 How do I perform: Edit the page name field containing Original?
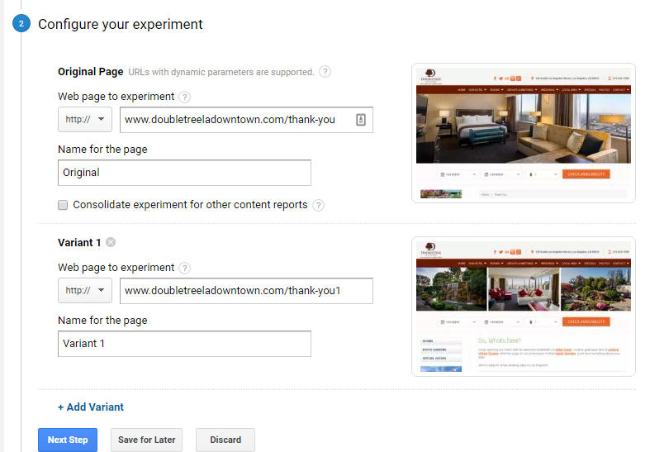tap(184, 173)
